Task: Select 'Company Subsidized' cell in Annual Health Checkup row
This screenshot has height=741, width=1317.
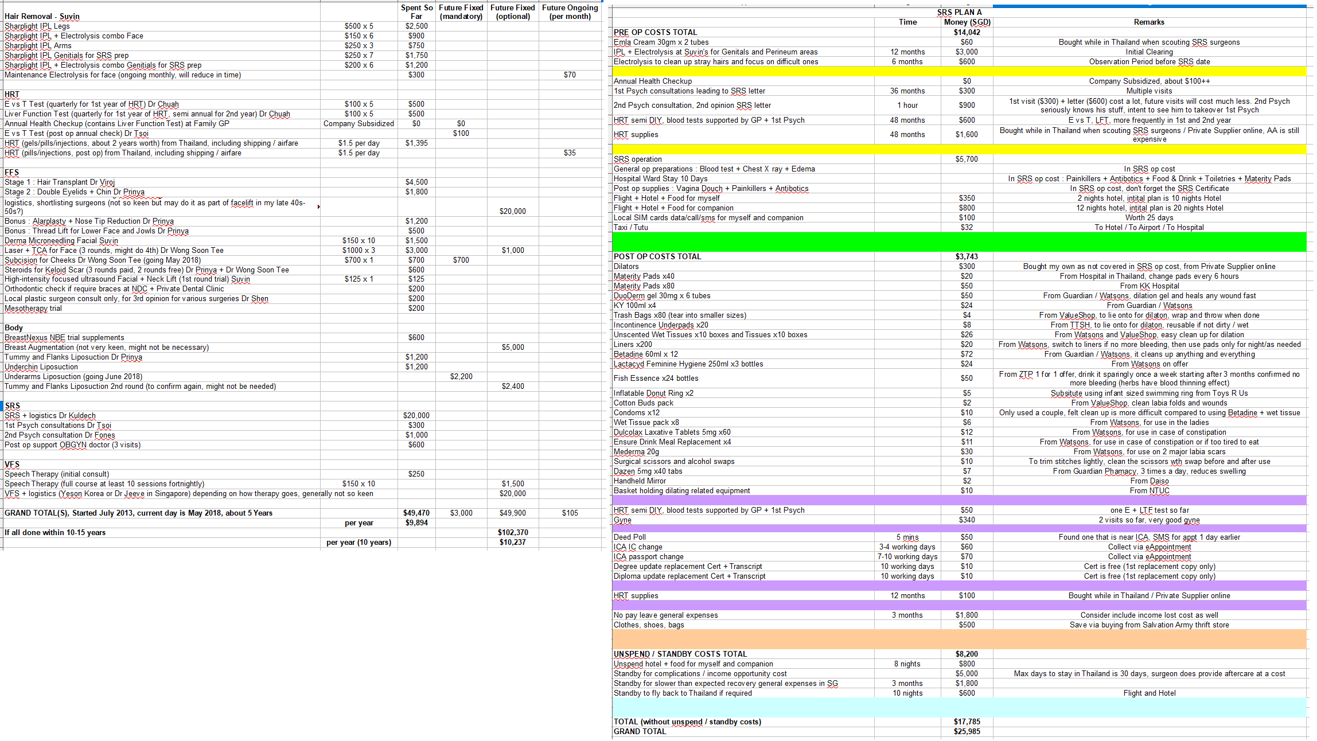Action: (x=359, y=123)
